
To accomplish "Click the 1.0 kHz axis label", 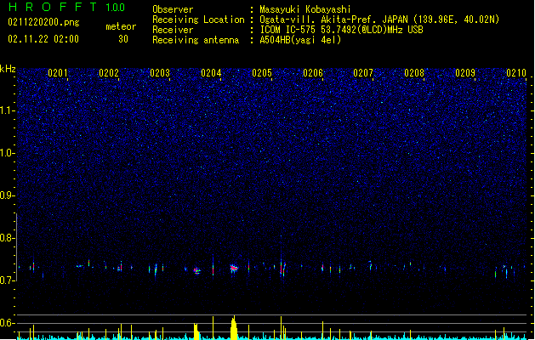I will (7, 153).
